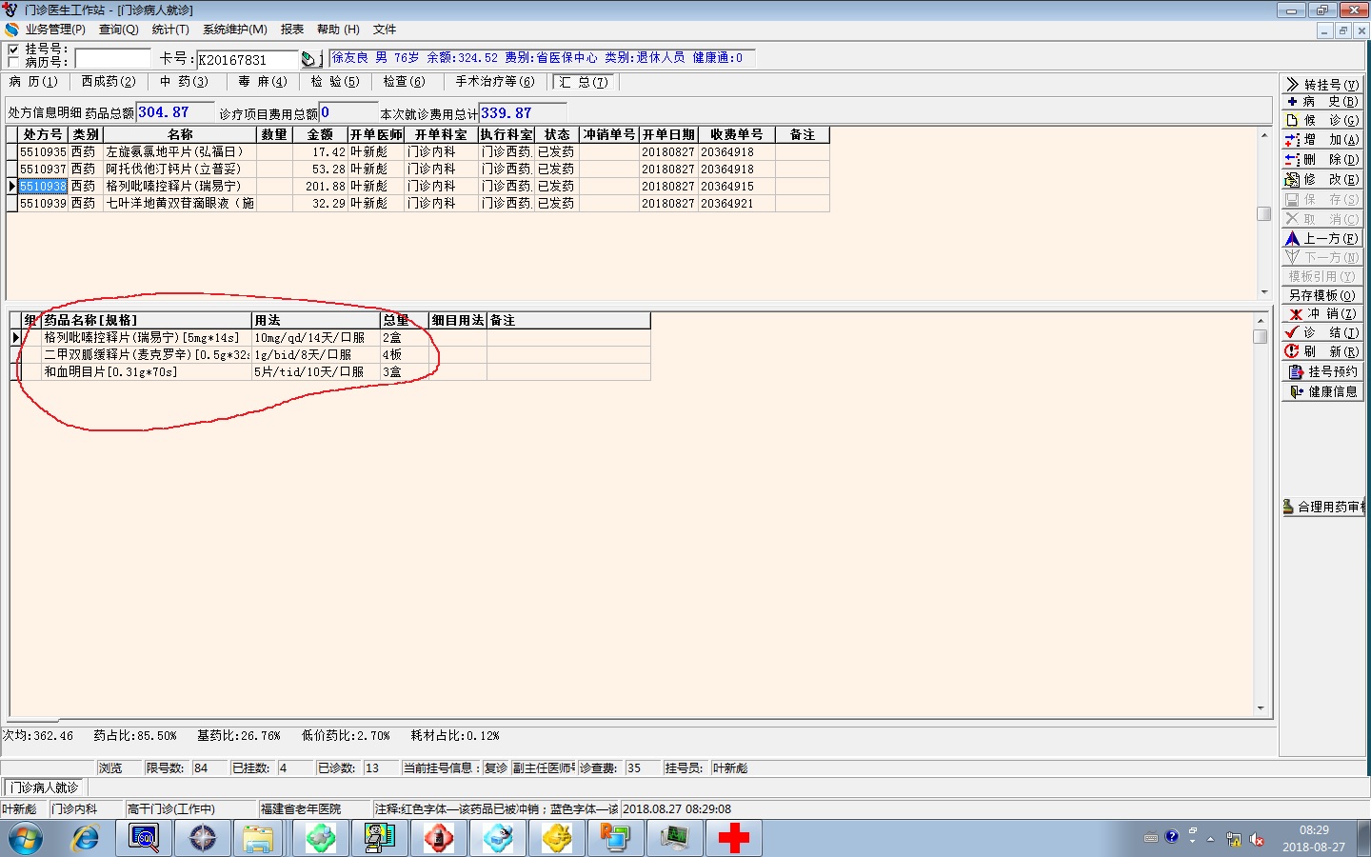Open the compass-shaped taskbar application
The width and height of the screenshot is (1371, 857).
pyautogui.click(x=203, y=839)
